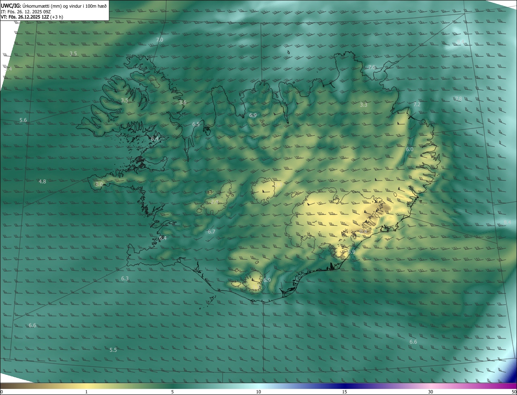Click the 4.8 value label

[42, 182]
